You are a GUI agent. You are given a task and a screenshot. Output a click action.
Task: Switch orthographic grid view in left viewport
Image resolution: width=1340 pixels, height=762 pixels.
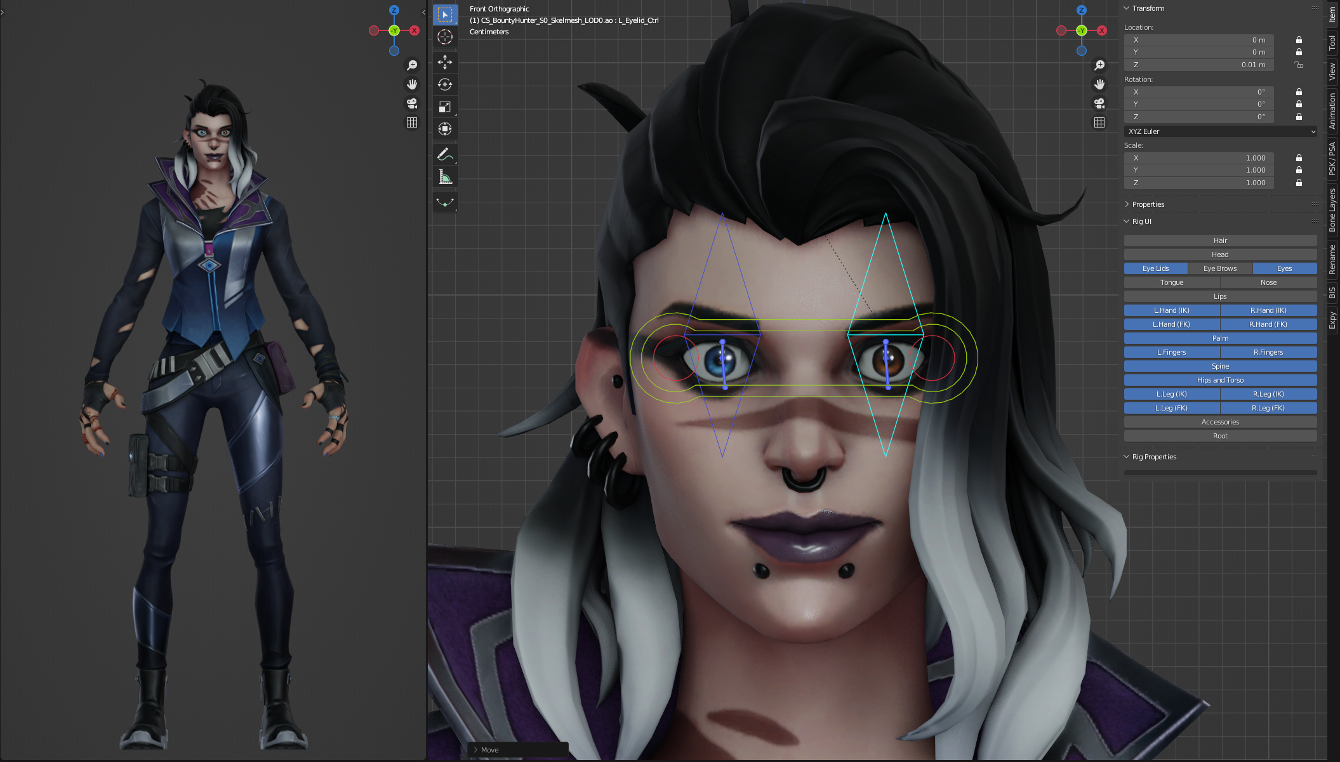pyautogui.click(x=412, y=122)
